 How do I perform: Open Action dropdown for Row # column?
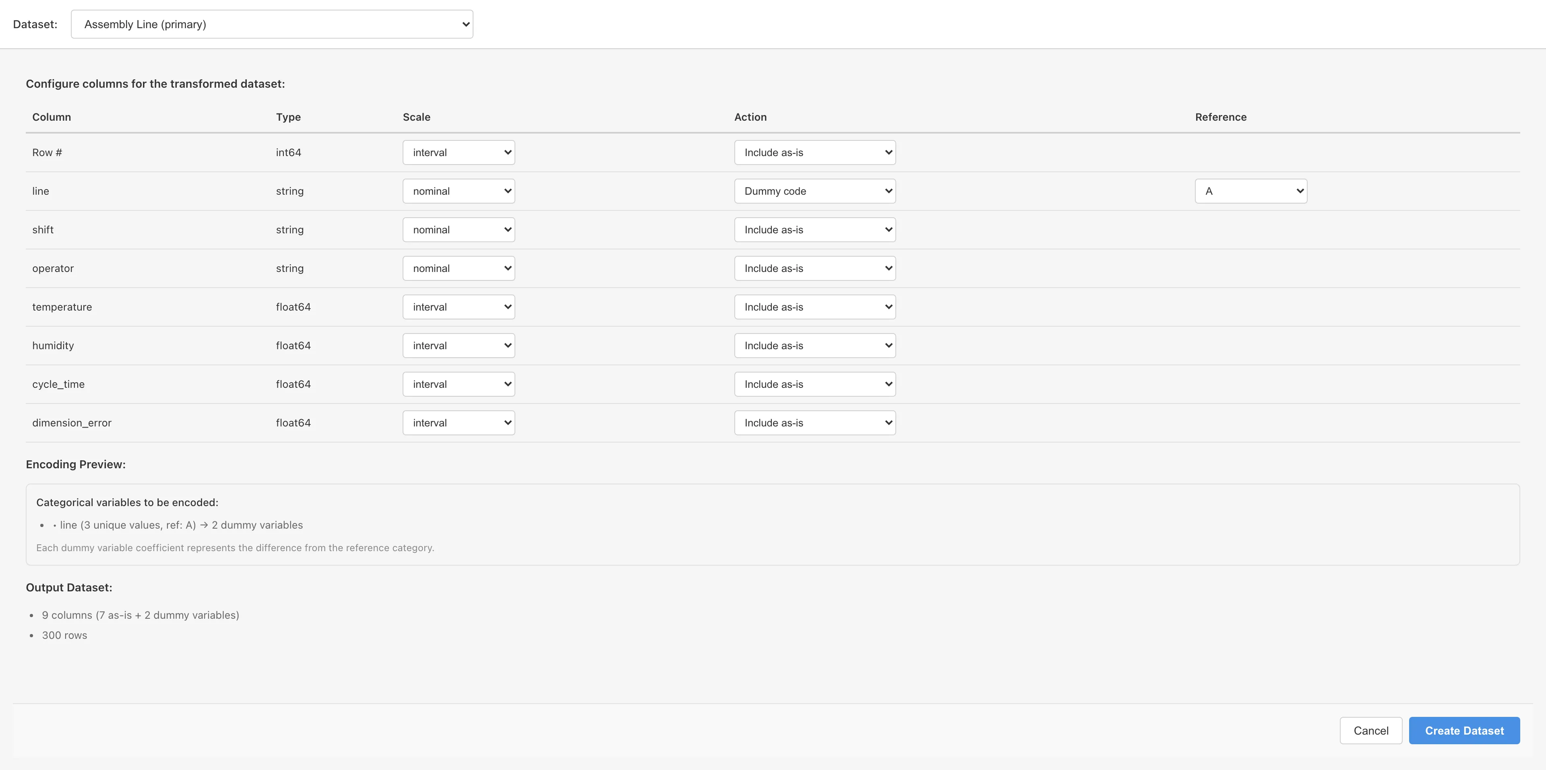[814, 152]
